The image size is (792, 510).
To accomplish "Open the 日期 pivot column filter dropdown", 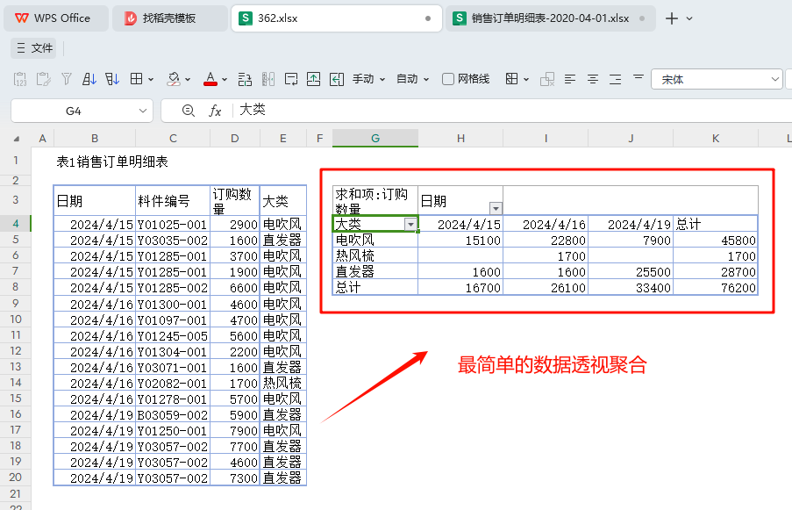I will (x=496, y=208).
